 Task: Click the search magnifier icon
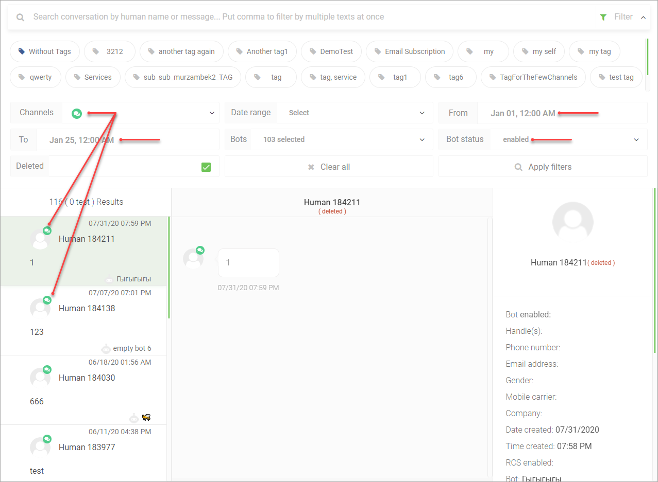point(21,17)
